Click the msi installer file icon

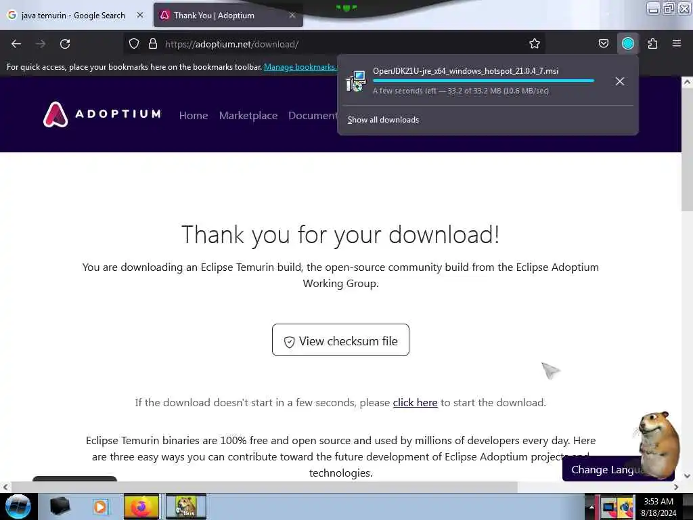pyautogui.click(x=356, y=81)
